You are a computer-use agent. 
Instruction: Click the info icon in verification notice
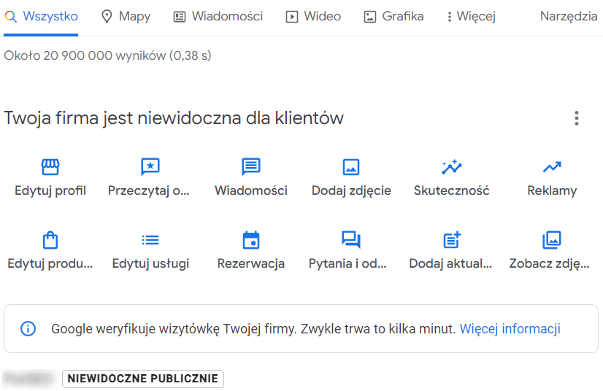28,329
